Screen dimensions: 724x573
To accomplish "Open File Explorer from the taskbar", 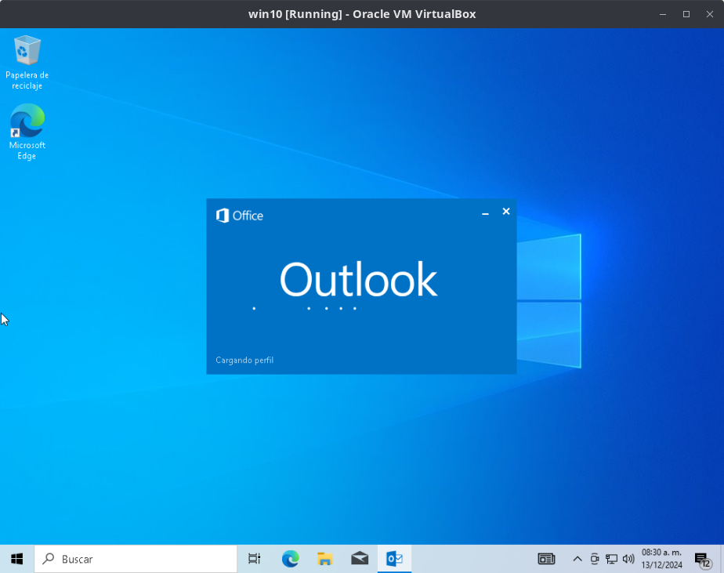I will pos(324,559).
